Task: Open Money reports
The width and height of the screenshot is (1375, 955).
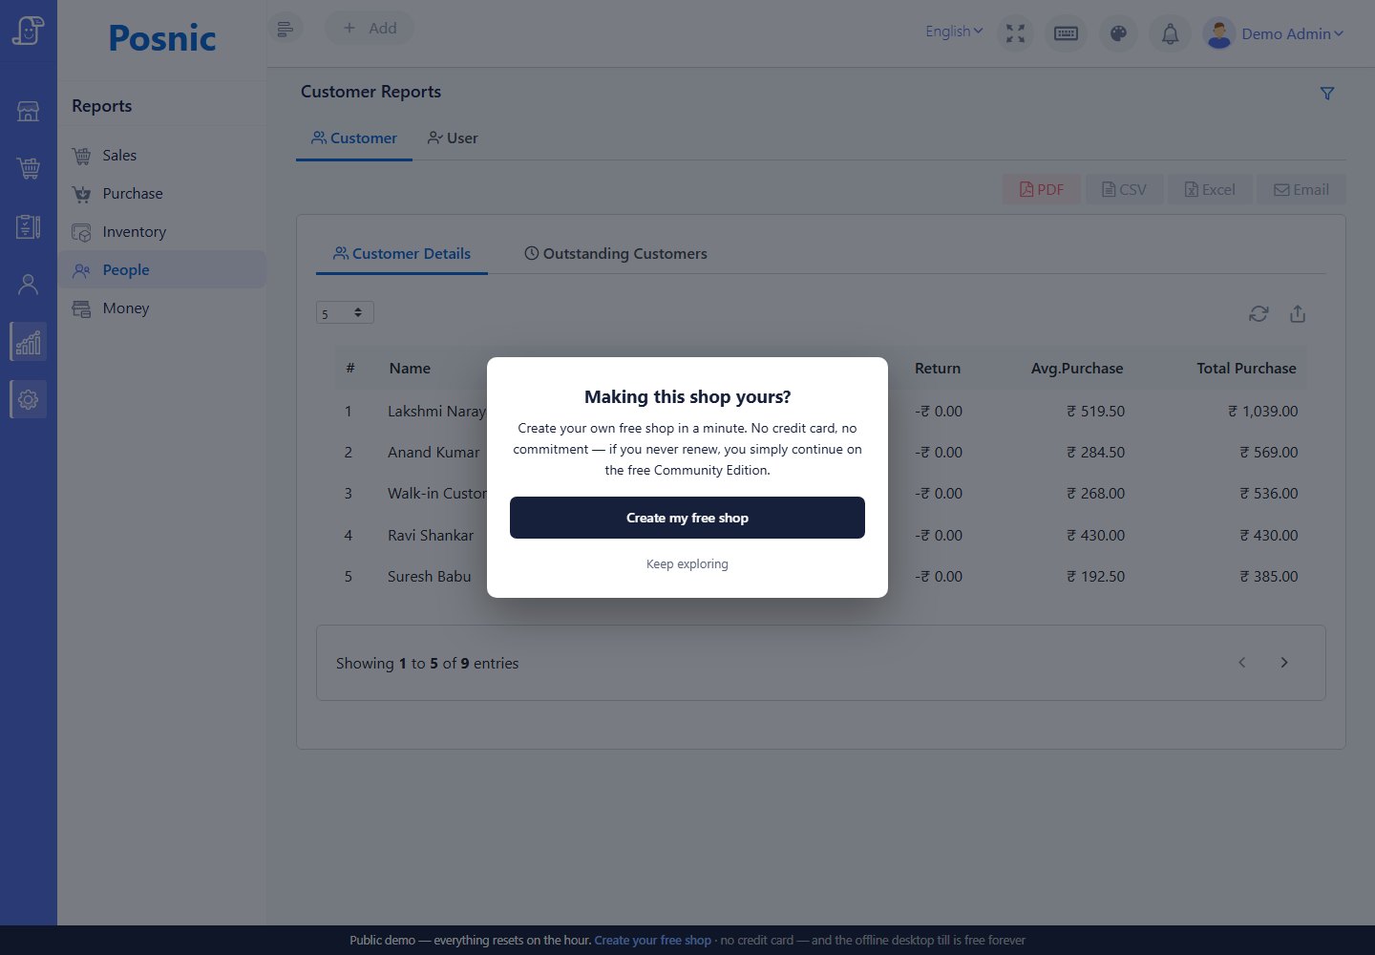Action: click(162, 308)
